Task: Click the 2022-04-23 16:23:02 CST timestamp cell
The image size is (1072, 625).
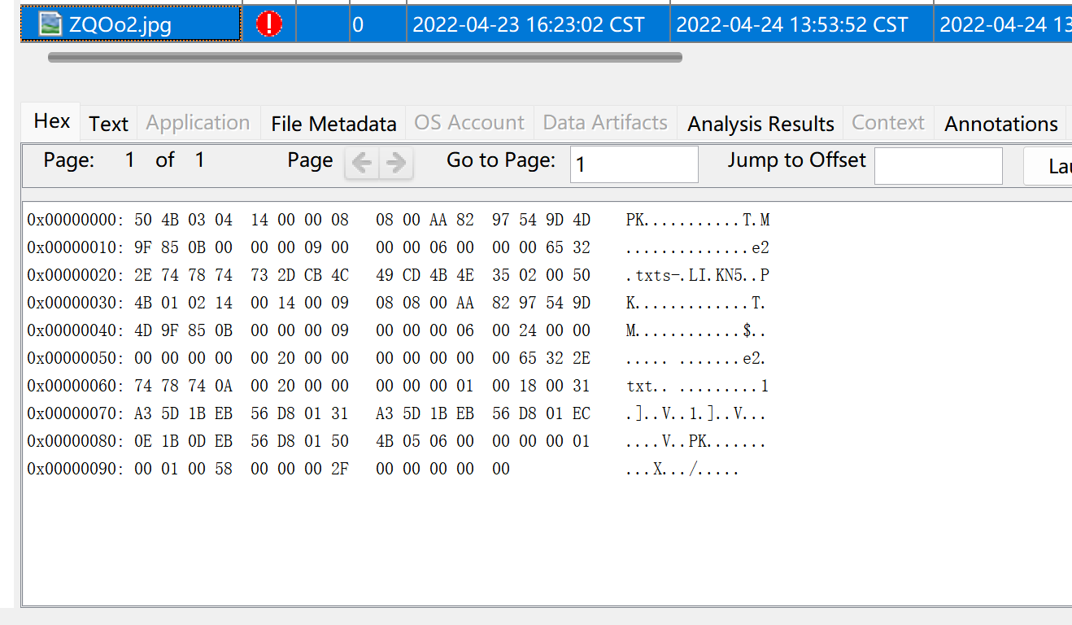Action: [538, 24]
